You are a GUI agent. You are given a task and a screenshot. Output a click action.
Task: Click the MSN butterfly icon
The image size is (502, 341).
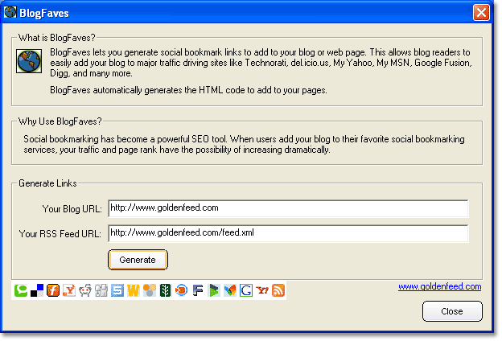[x=230, y=290]
